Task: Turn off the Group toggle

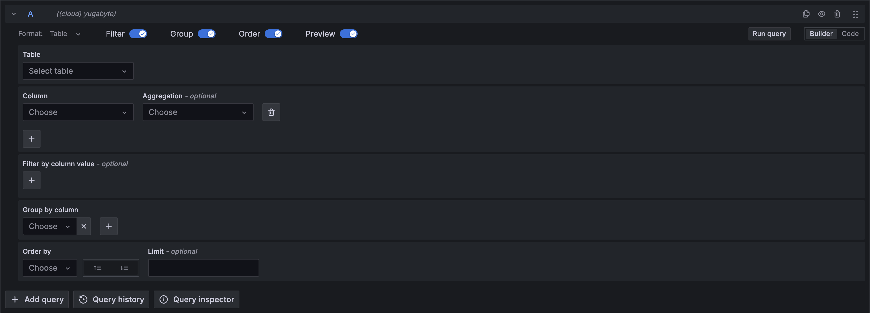Action: coord(207,34)
